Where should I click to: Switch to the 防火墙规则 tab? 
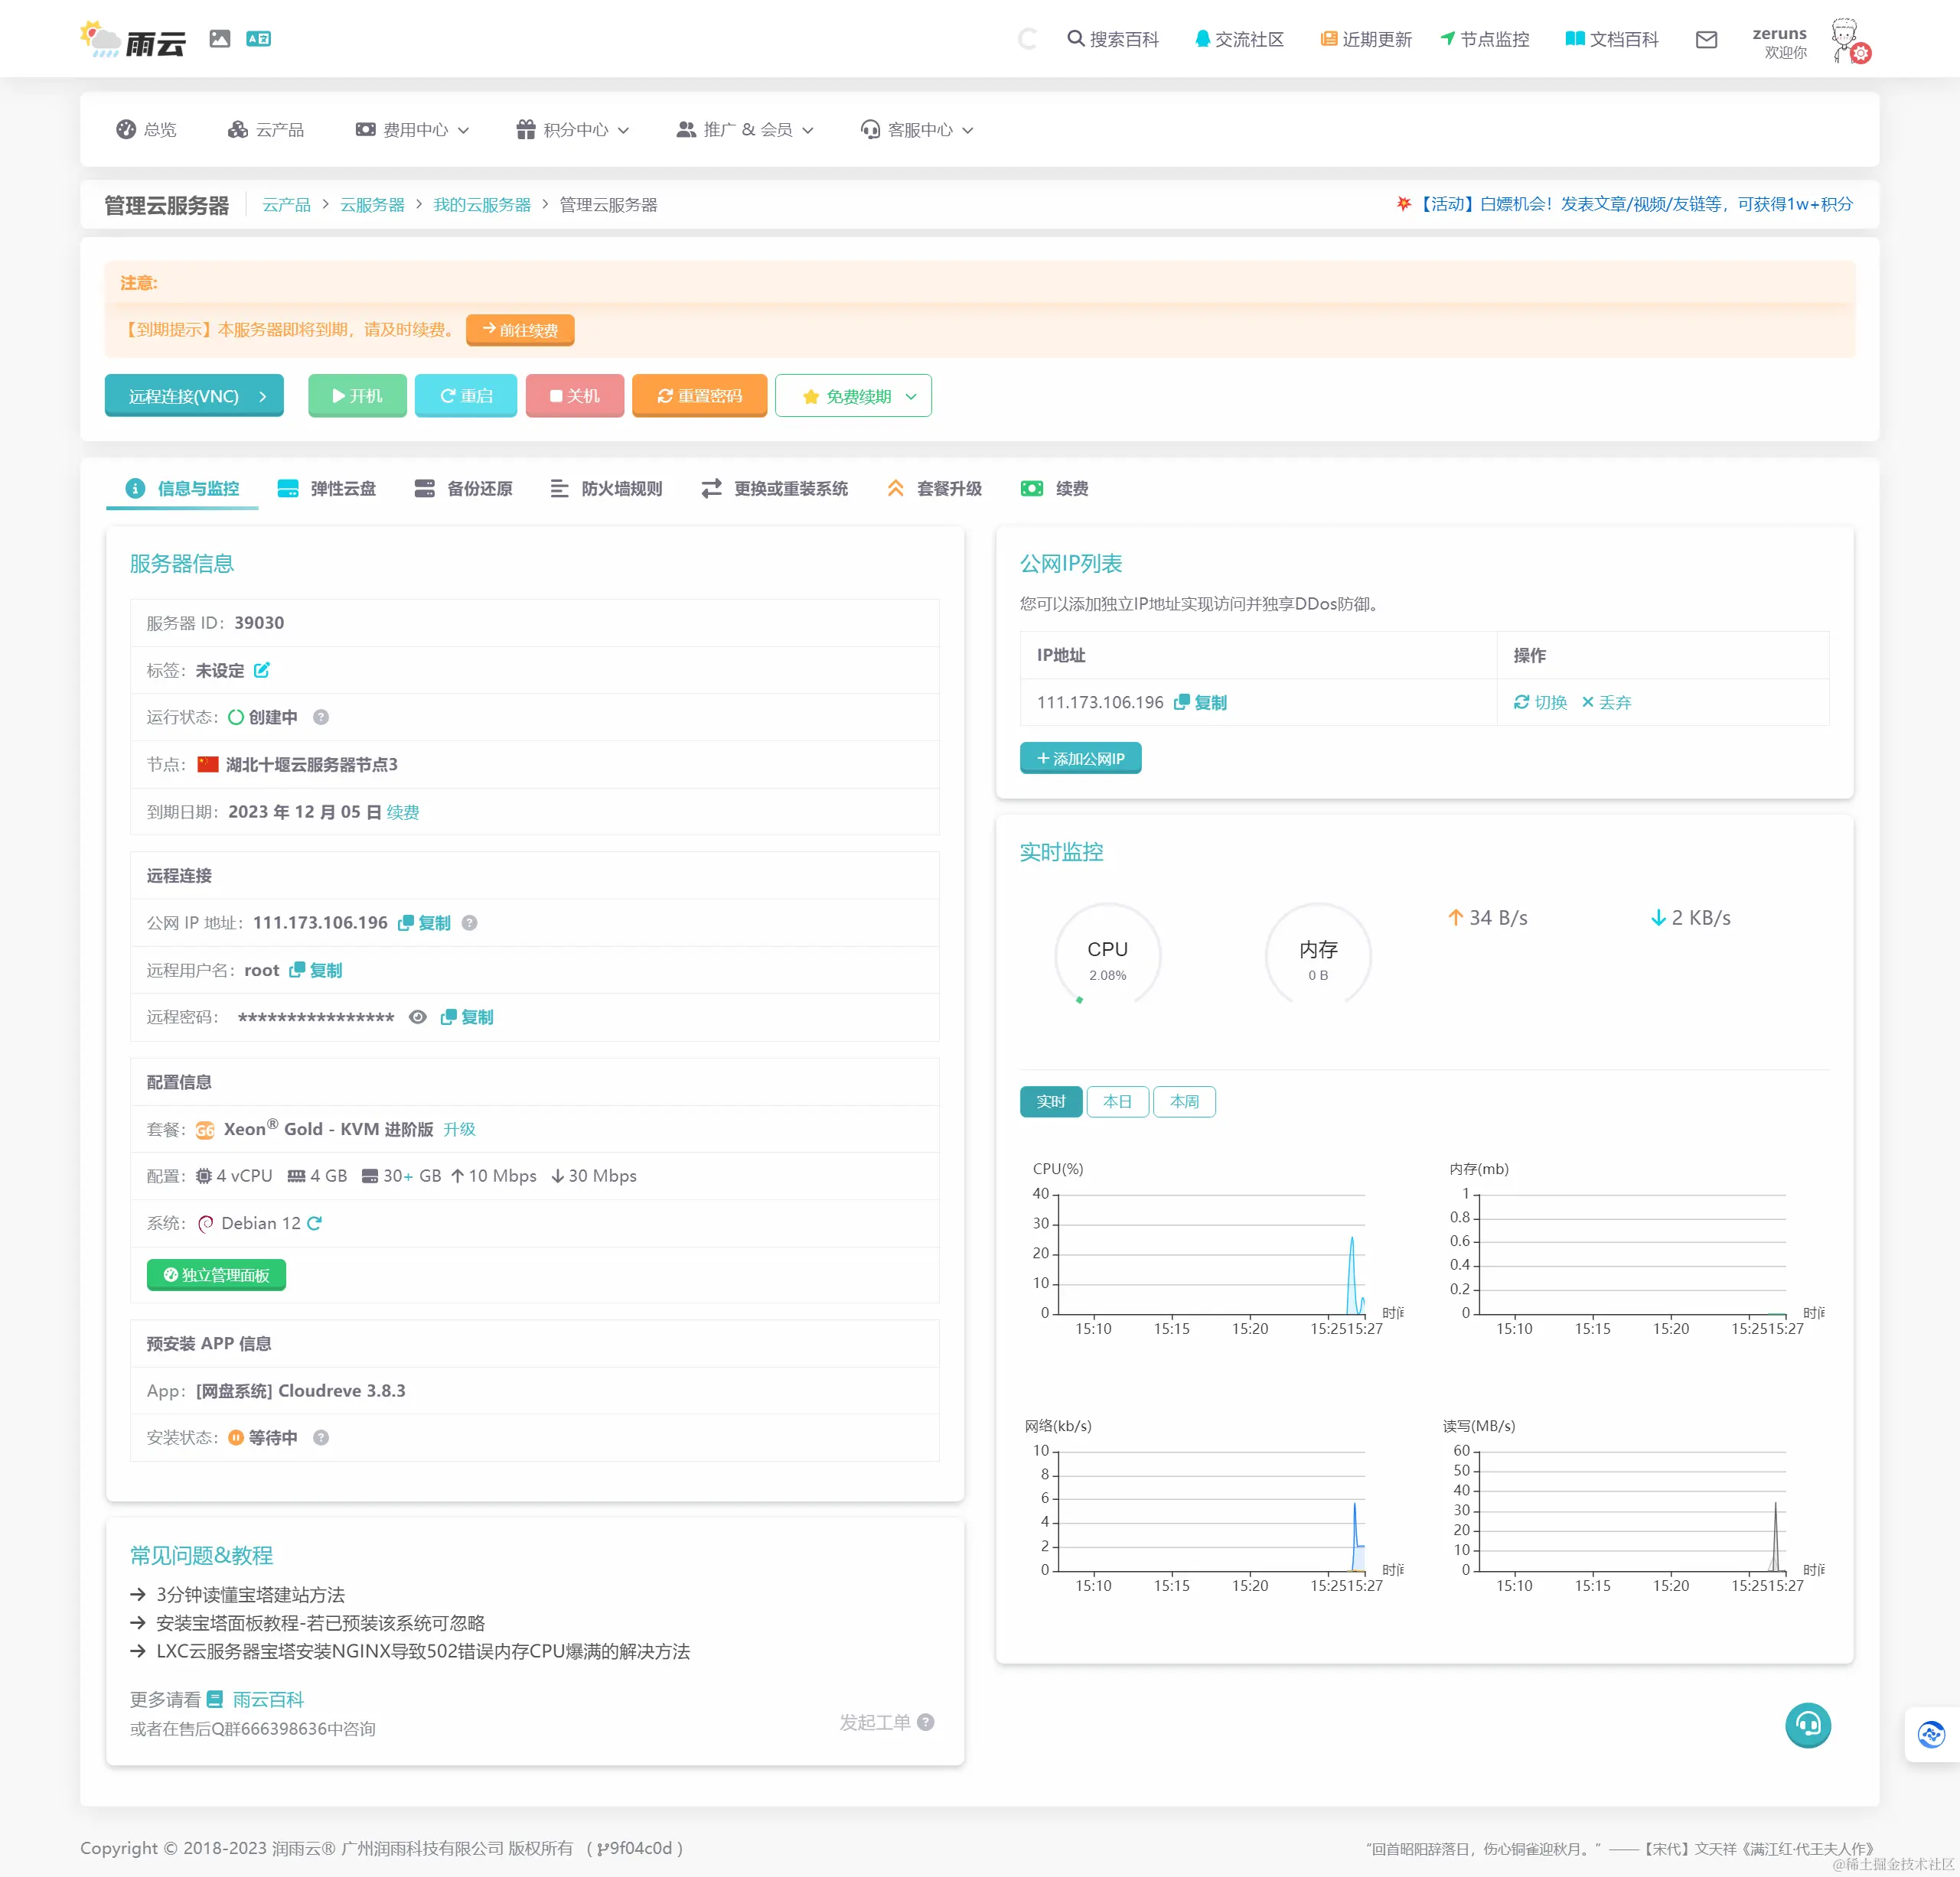tap(606, 489)
